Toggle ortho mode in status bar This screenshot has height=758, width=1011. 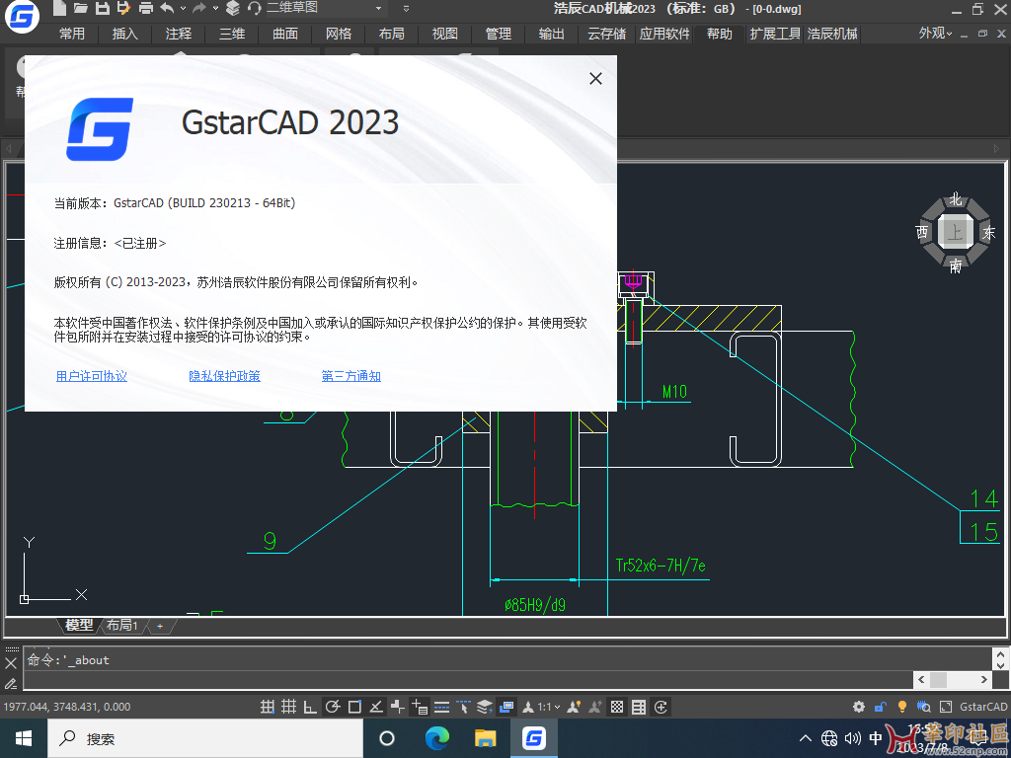tap(310, 707)
